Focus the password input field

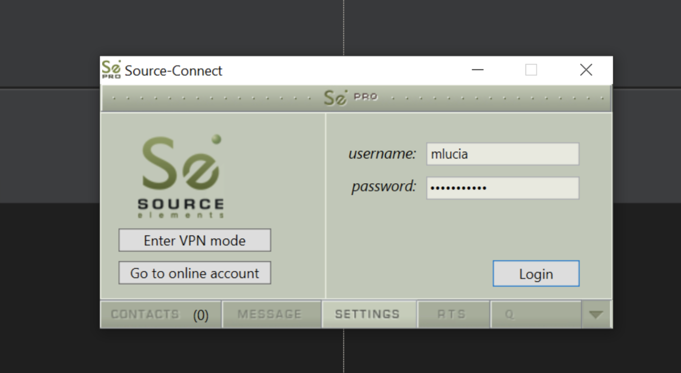502,188
